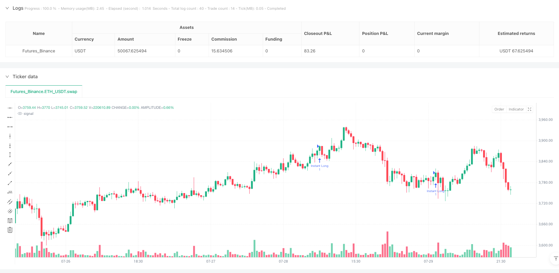Screen dimensions: 559x273
Task: Enter fullscreen mode for the chart
Action: click(529, 109)
